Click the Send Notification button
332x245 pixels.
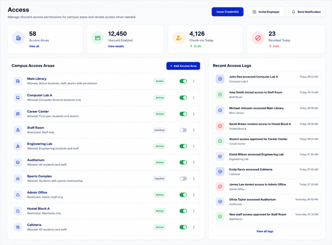click(x=306, y=12)
